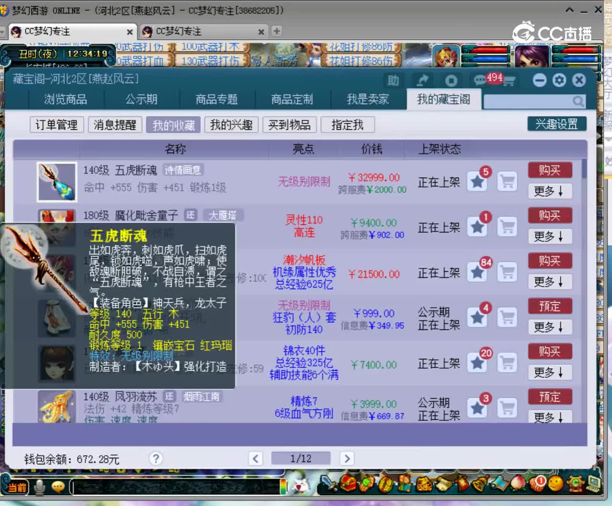Click 购买 for the ¥7400.00 item
Screen dimensions: 612x506
coord(550,352)
